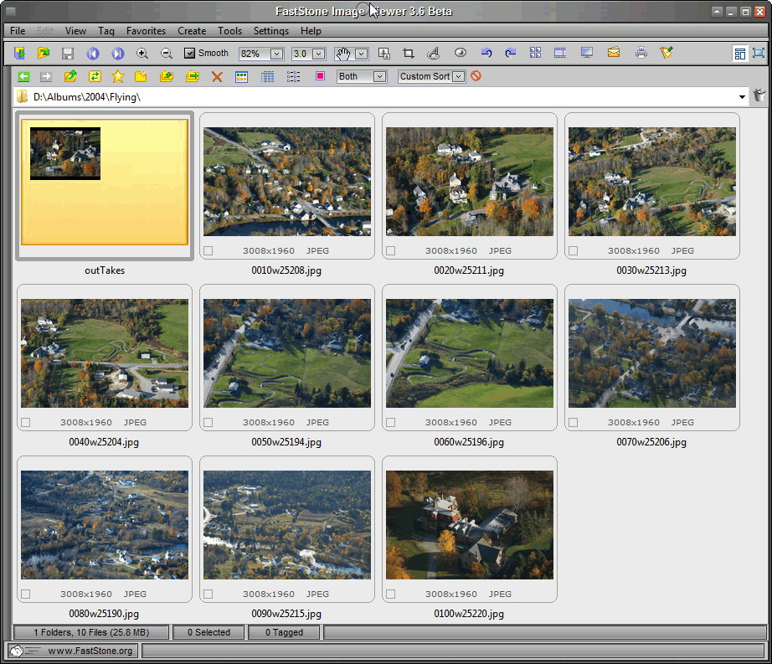Click the full screen view icon
This screenshot has height=664, width=772.
(x=759, y=53)
